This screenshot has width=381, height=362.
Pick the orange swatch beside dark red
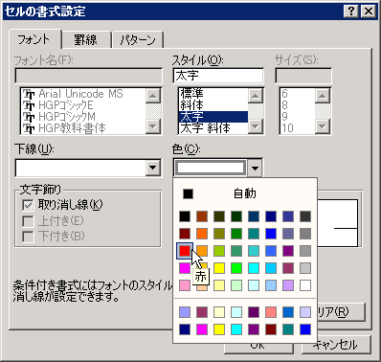point(202,234)
